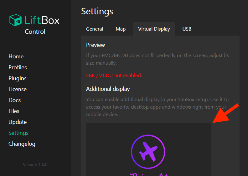Screen dimensions: 248x176
Task: Open the Docs page
Action: pyautogui.click(x=14, y=100)
